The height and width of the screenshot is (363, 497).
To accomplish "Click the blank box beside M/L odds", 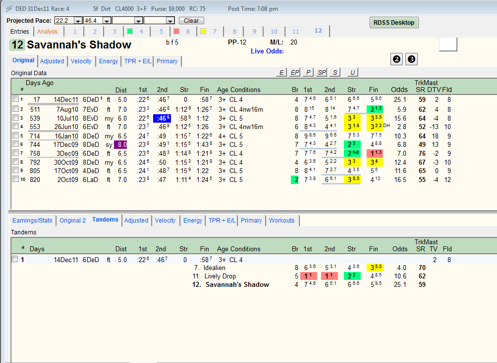I will (448, 44).
